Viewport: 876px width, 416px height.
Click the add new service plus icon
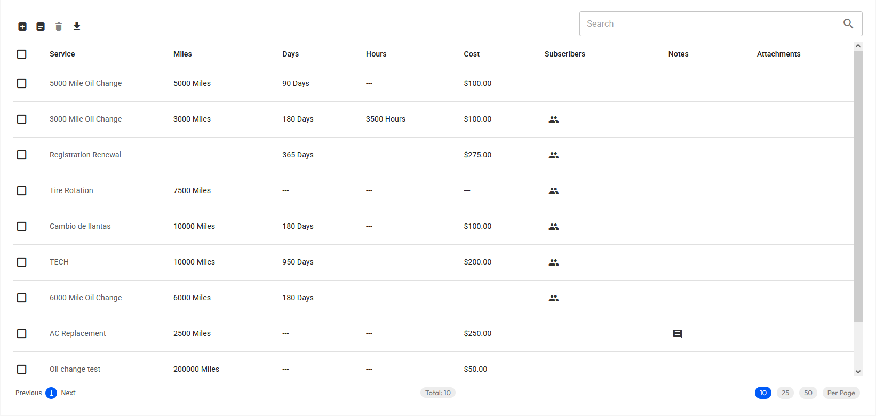tap(22, 27)
